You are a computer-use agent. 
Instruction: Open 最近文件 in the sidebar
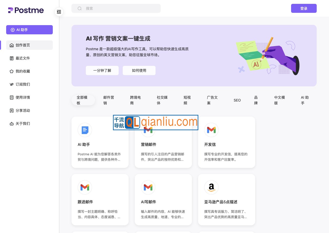pos(23,58)
